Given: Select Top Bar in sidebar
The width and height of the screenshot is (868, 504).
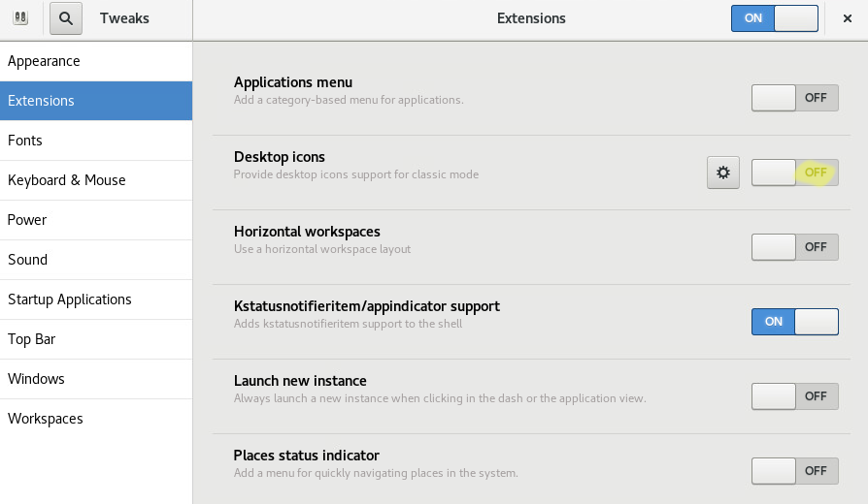Looking at the screenshot, I should point(96,339).
